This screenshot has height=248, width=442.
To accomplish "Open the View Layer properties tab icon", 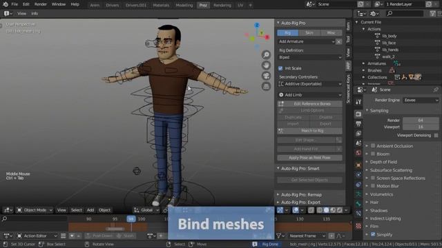I will (358, 134).
